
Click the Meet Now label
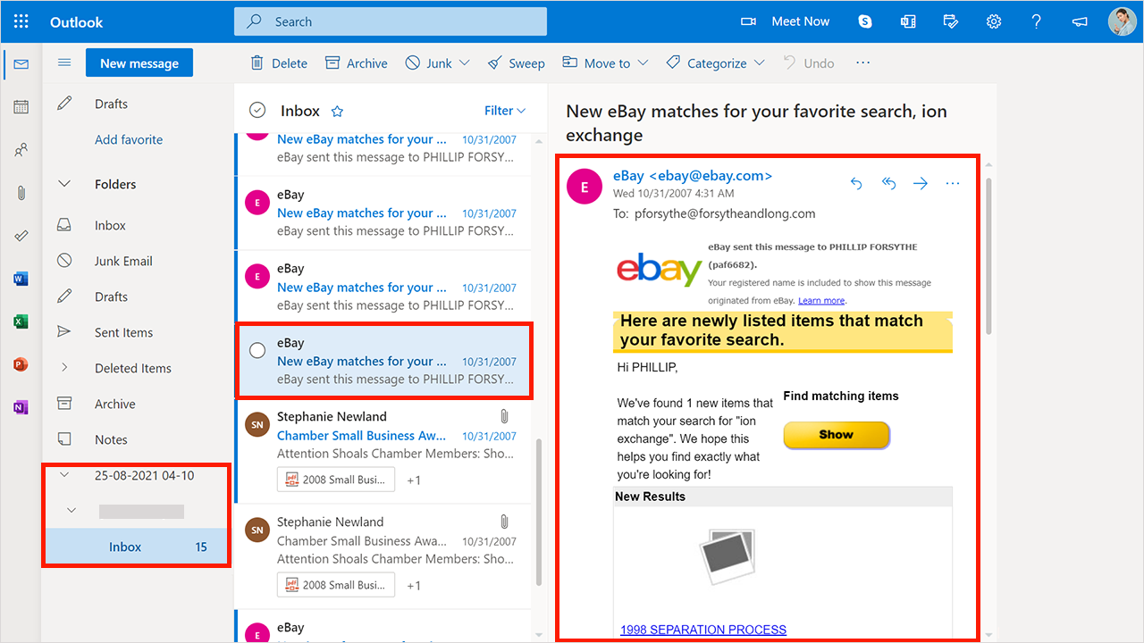click(x=801, y=21)
